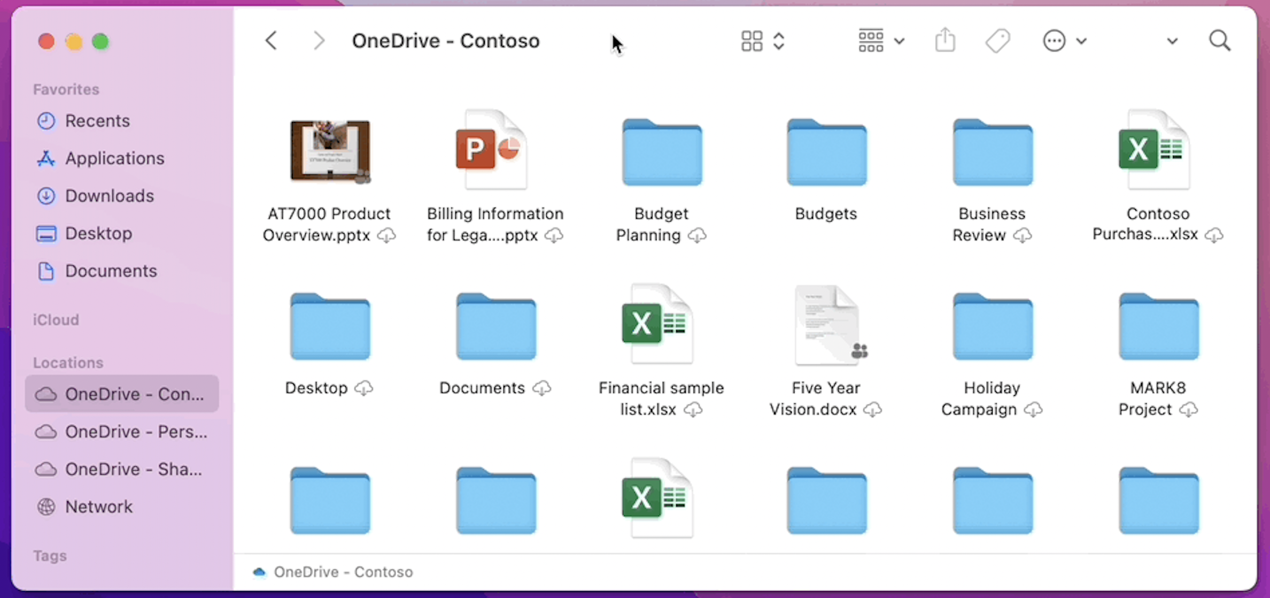Click the forward navigation arrow
The image size is (1270, 598).
(x=319, y=41)
